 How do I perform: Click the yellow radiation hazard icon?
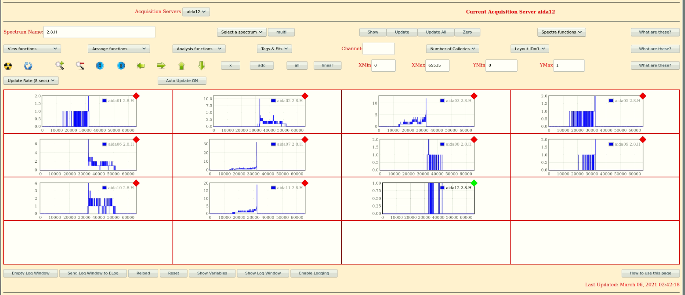(8, 66)
